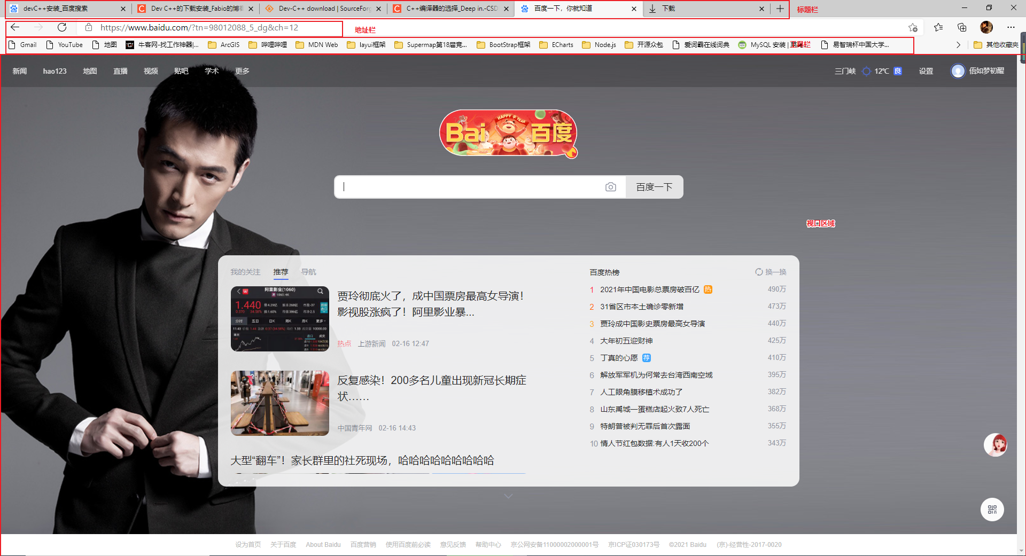Open the hao123 nav link
Image resolution: width=1026 pixels, height=556 pixels.
(55, 71)
